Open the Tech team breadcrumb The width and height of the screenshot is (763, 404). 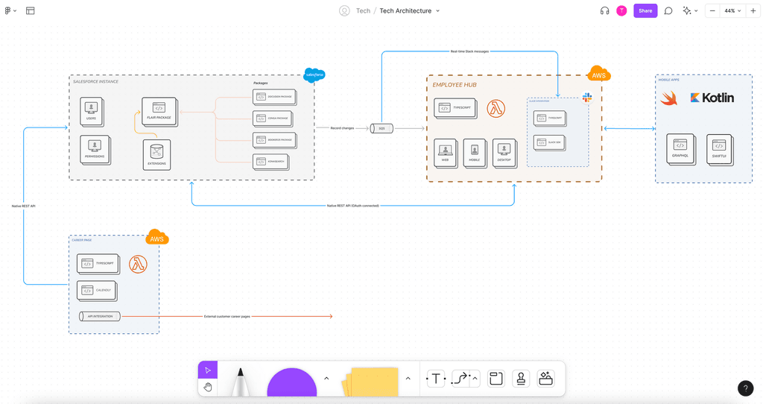(x=363, y=10)
